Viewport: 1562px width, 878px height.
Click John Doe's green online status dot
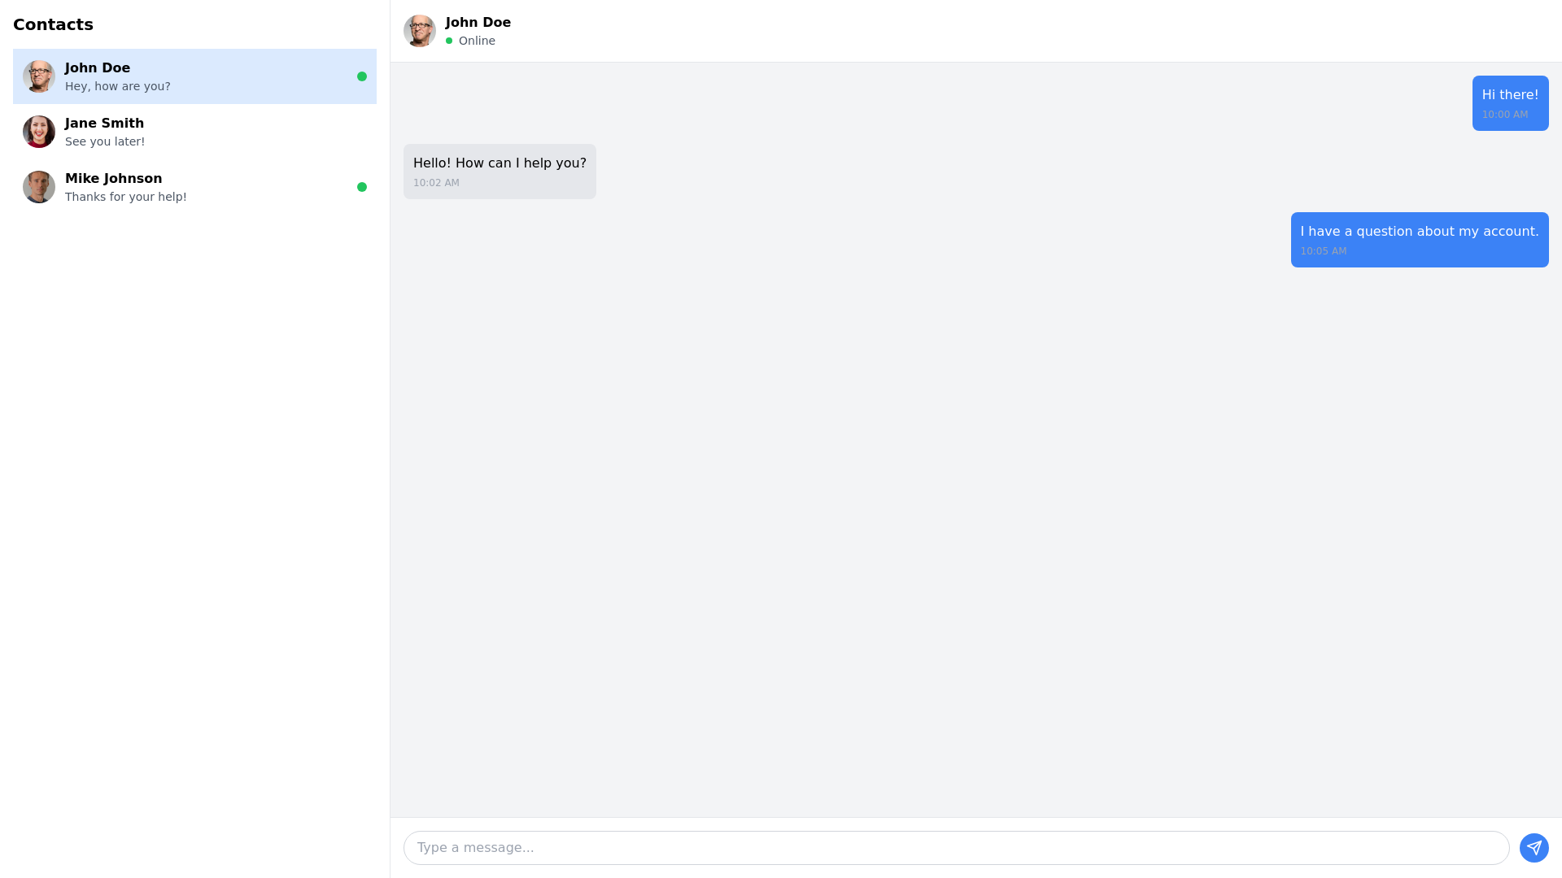coord(362,76)
